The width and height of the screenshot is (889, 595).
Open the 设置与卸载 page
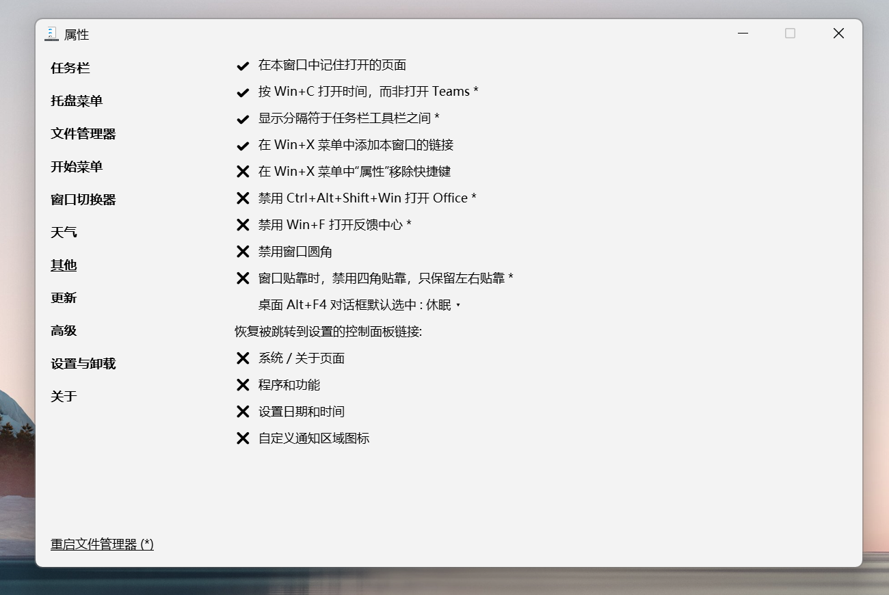click(x=83, y=364)
